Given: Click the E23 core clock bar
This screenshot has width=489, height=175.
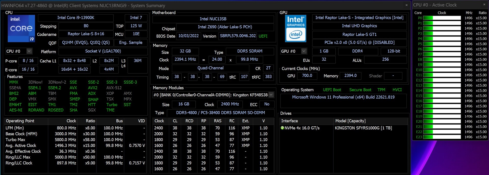Looking at the screenshot, I should 442,137.
